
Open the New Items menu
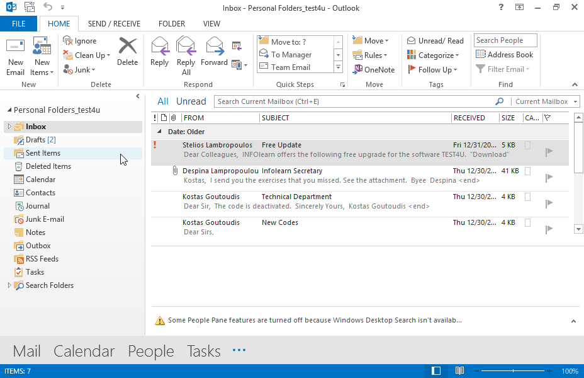tap(42, 56)
